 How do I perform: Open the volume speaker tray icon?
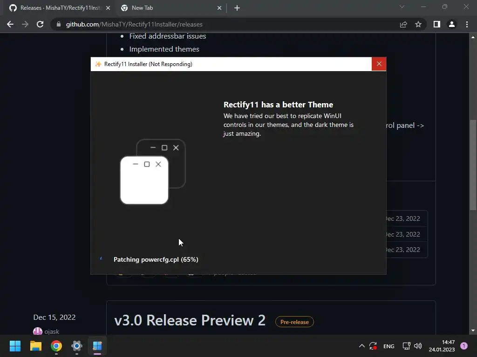pyautogui.click(x=418, y=346)
